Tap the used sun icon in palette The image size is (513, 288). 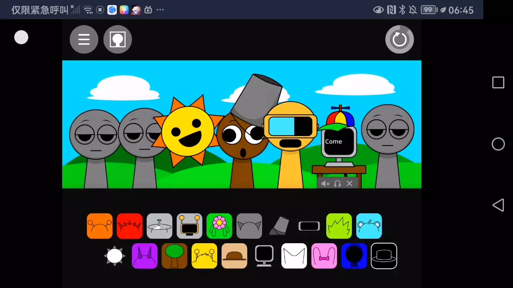coord(115,256)
